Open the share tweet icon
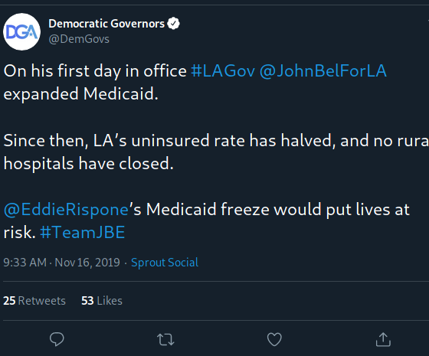Screen dimensions: 429x356 [383, 339]
